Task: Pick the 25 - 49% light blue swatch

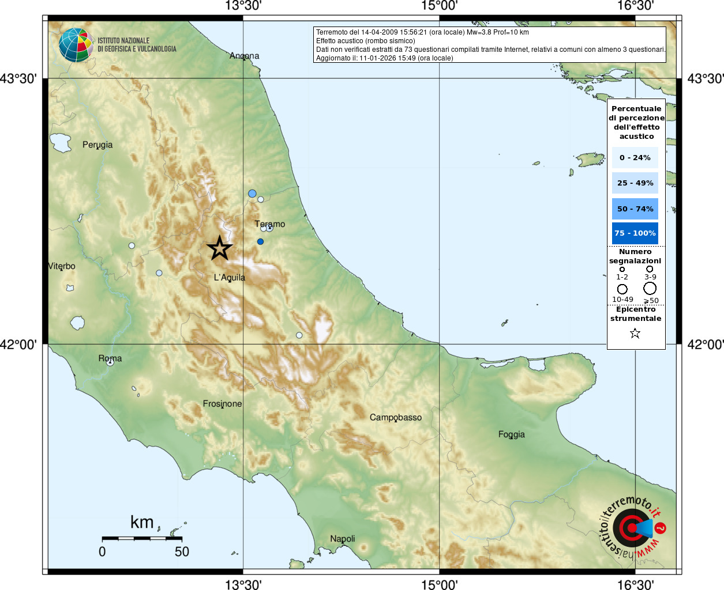Action: tap(635, 183)
